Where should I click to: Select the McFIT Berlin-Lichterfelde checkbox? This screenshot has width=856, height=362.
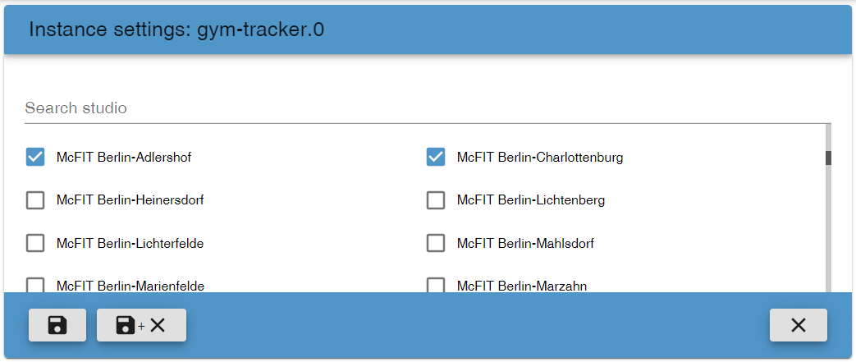(x=35, y=243)
